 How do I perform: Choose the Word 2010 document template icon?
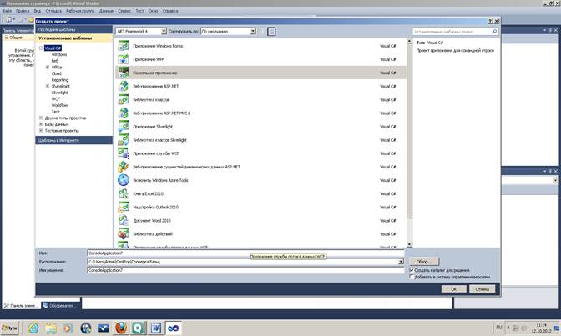[x=124, y=221]
